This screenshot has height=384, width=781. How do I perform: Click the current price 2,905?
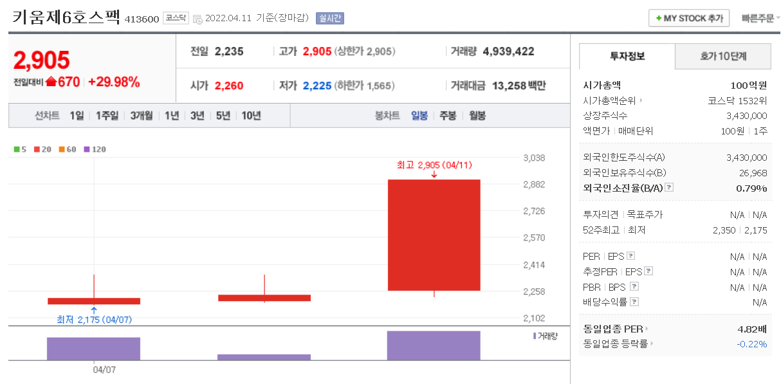coord(41,60)
